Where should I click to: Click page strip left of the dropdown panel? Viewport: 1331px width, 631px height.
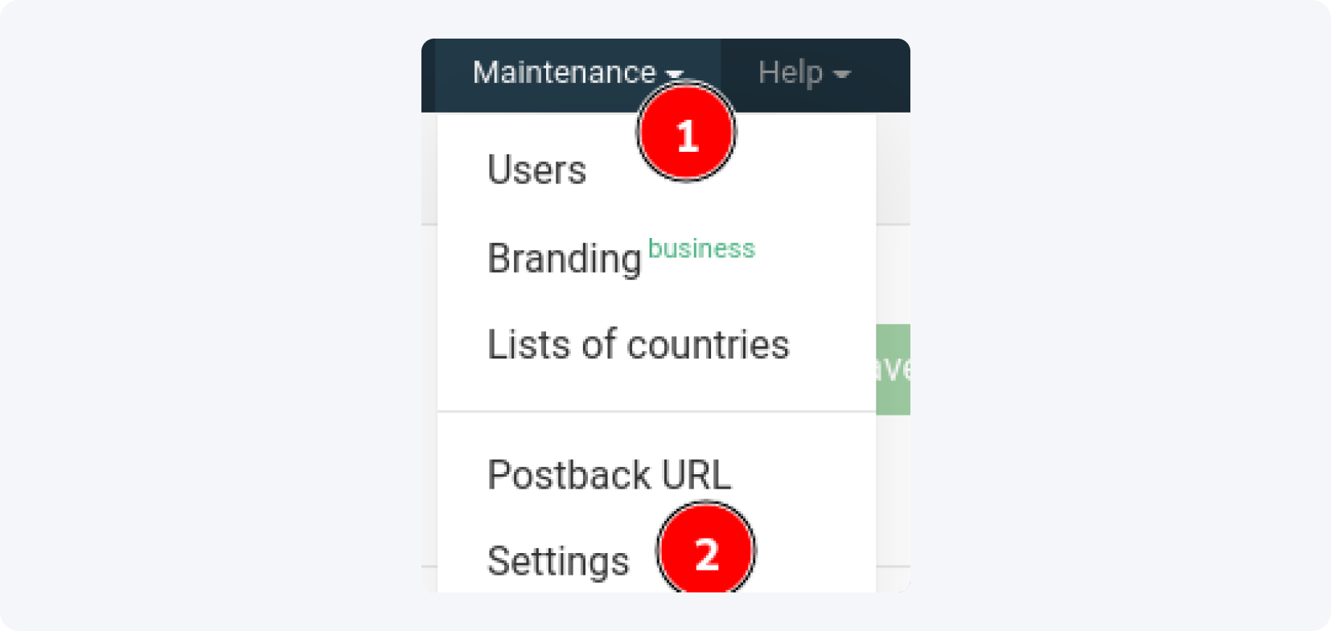coord(429,362)
